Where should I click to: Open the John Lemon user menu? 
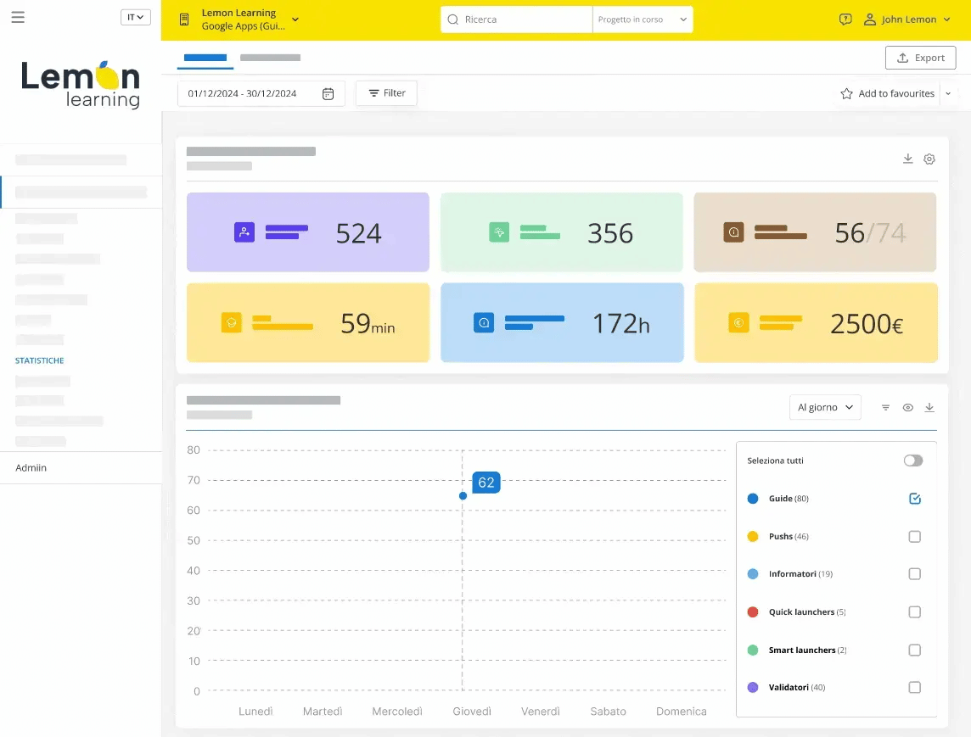coord(906,20)
